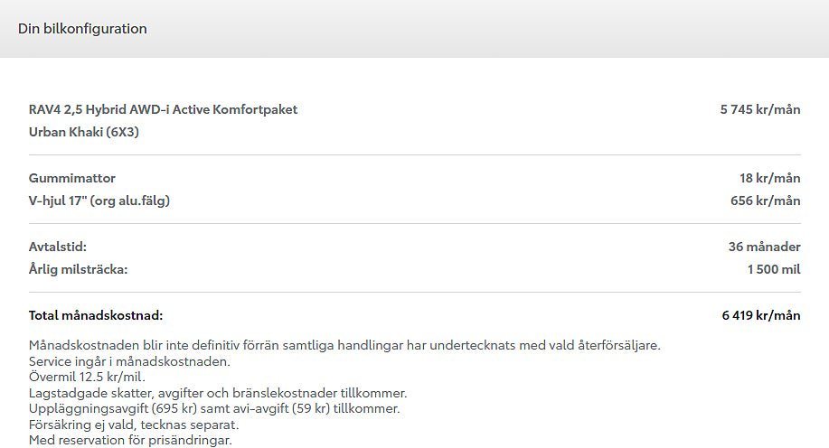This screenshot has height=448, width=829.
Task: Select the Uppläggningsavgift (695 kr) fee line
Action: [214, 408]
